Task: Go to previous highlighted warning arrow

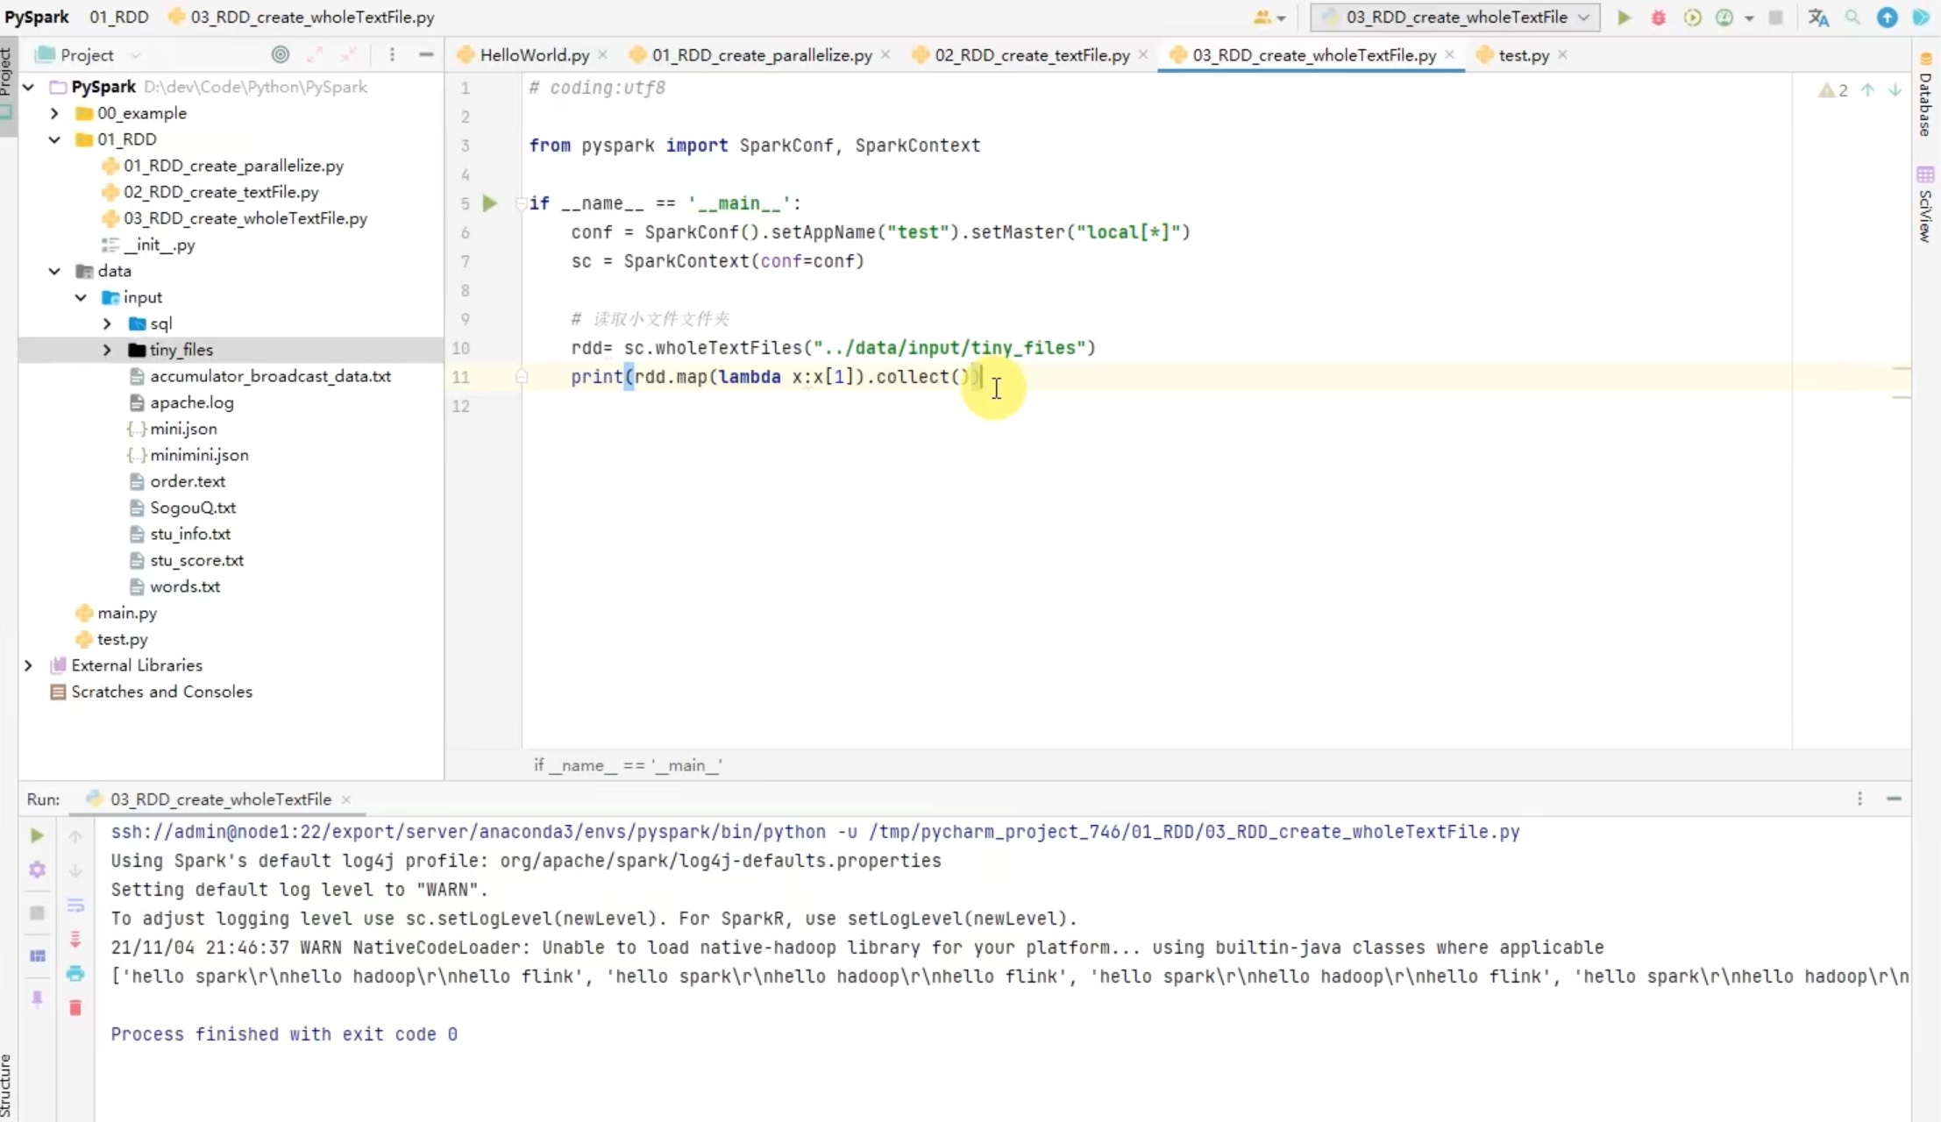Action: coord(1868,89)
